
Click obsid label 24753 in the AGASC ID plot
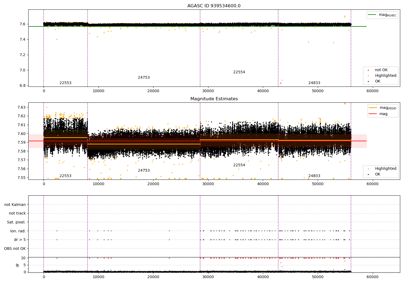(144, 78)
